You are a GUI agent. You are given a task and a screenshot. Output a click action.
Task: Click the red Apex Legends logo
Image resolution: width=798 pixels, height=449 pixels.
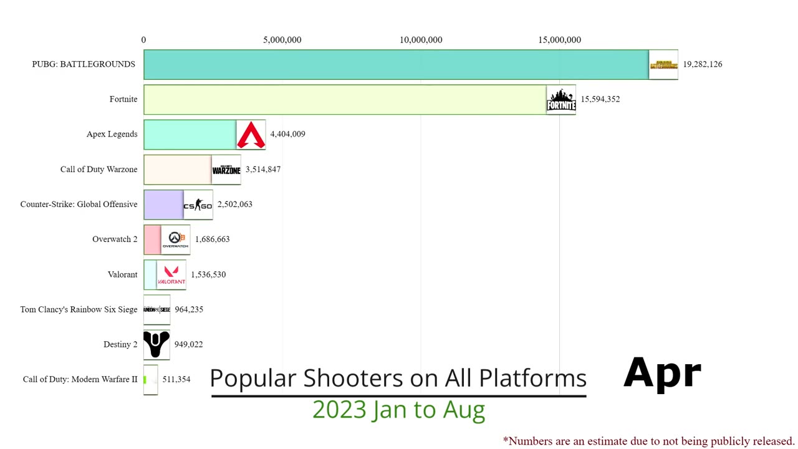point(251,134)
